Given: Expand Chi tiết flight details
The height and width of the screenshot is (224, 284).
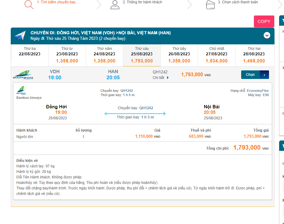Looking at the screenshot, I should pos(161,78).
